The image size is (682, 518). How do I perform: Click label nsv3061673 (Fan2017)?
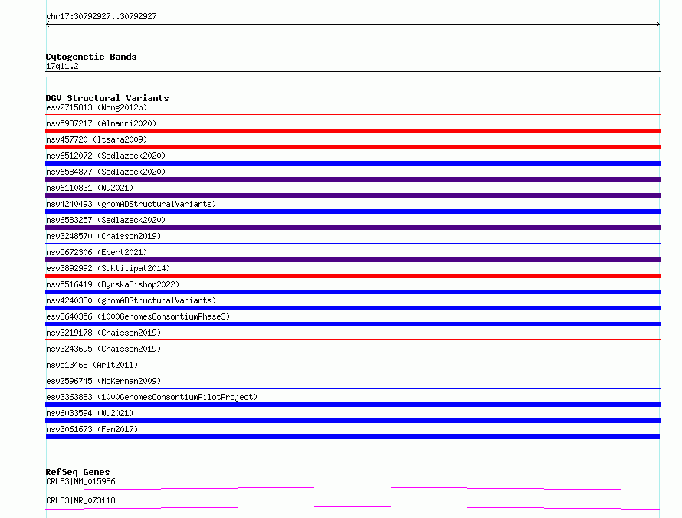point(92,429)
